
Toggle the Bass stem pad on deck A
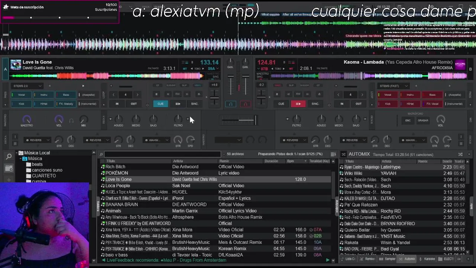(66, 95)
